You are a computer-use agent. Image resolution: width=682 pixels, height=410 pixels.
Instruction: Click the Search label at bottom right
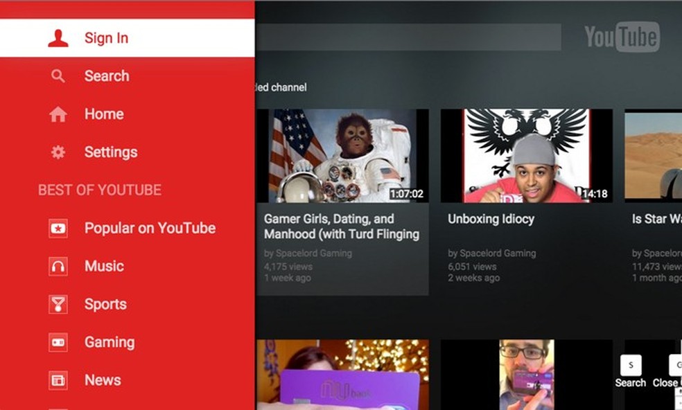(x=630, y=383)
